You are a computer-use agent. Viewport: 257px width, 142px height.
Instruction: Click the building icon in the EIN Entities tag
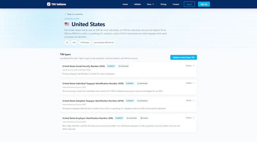pos(141,118)
